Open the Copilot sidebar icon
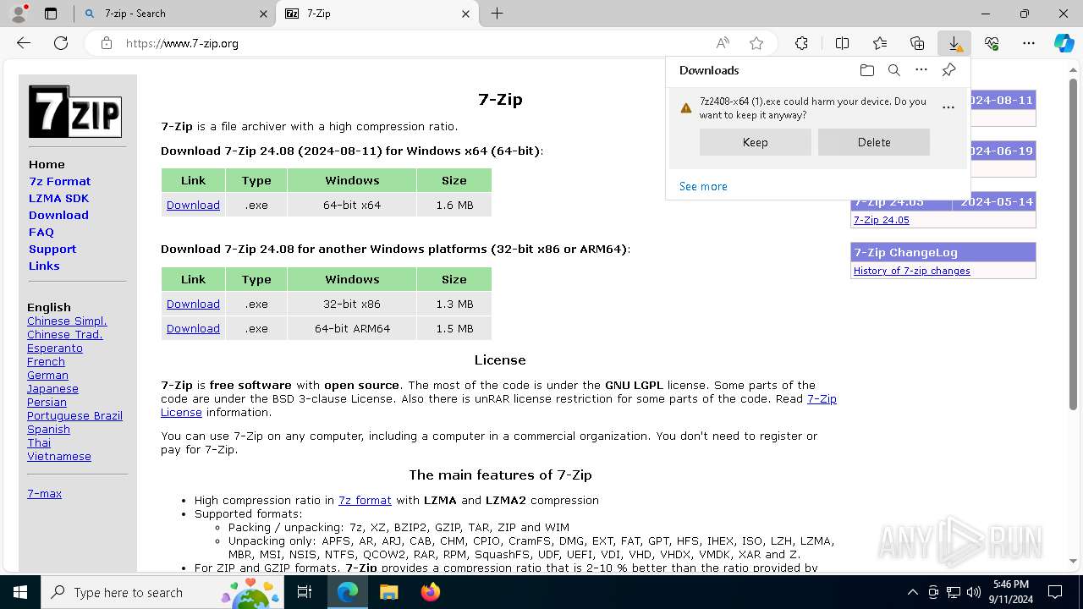 [1064, 43]
